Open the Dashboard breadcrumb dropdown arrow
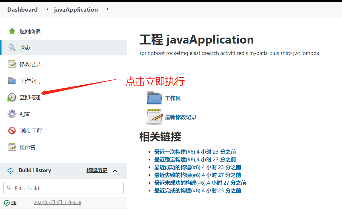Screen dimensions: 342x210 coord(47,9)
